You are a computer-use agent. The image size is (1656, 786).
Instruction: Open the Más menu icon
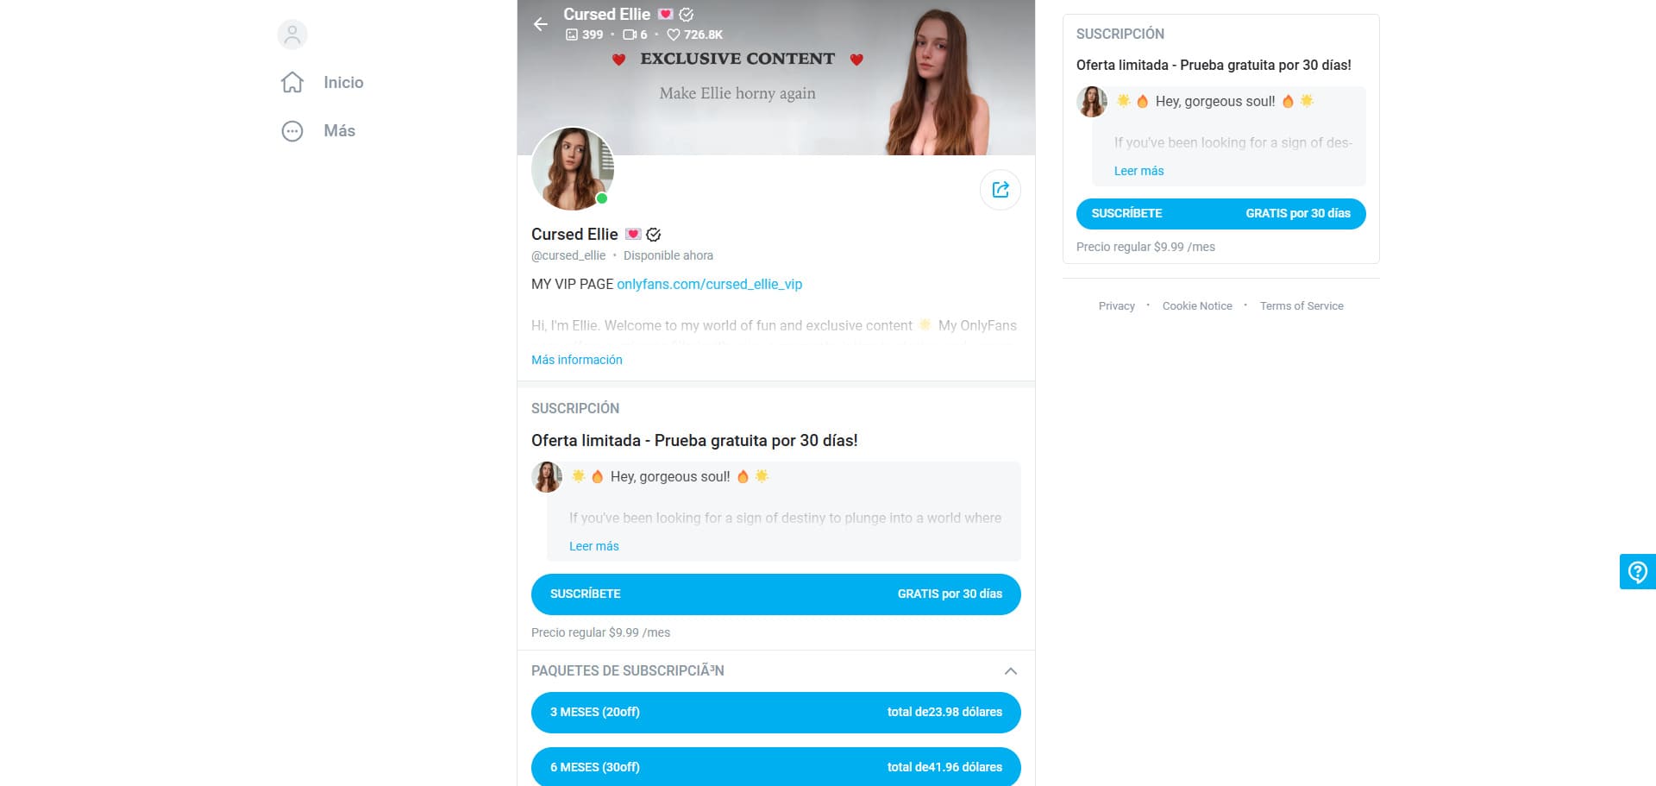(x=292, y=131)
